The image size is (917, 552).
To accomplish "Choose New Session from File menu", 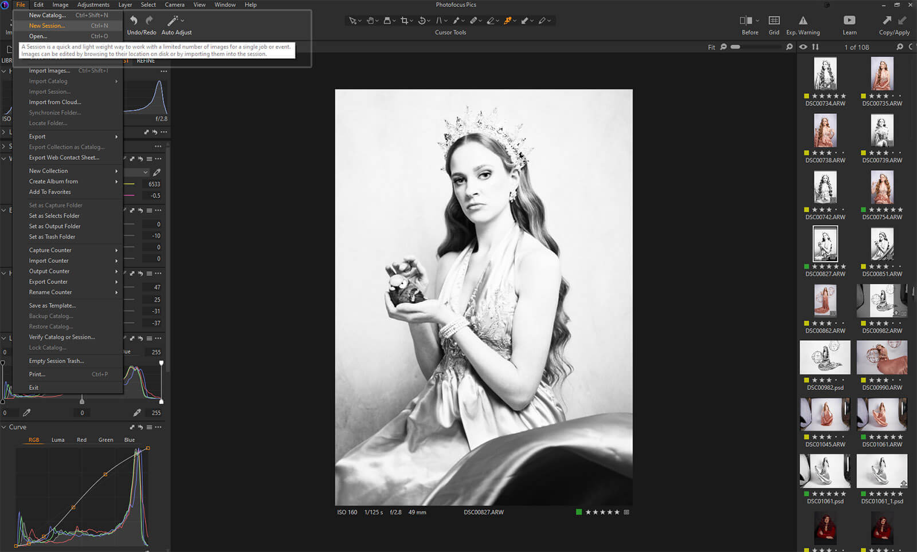I will (47, 26).
